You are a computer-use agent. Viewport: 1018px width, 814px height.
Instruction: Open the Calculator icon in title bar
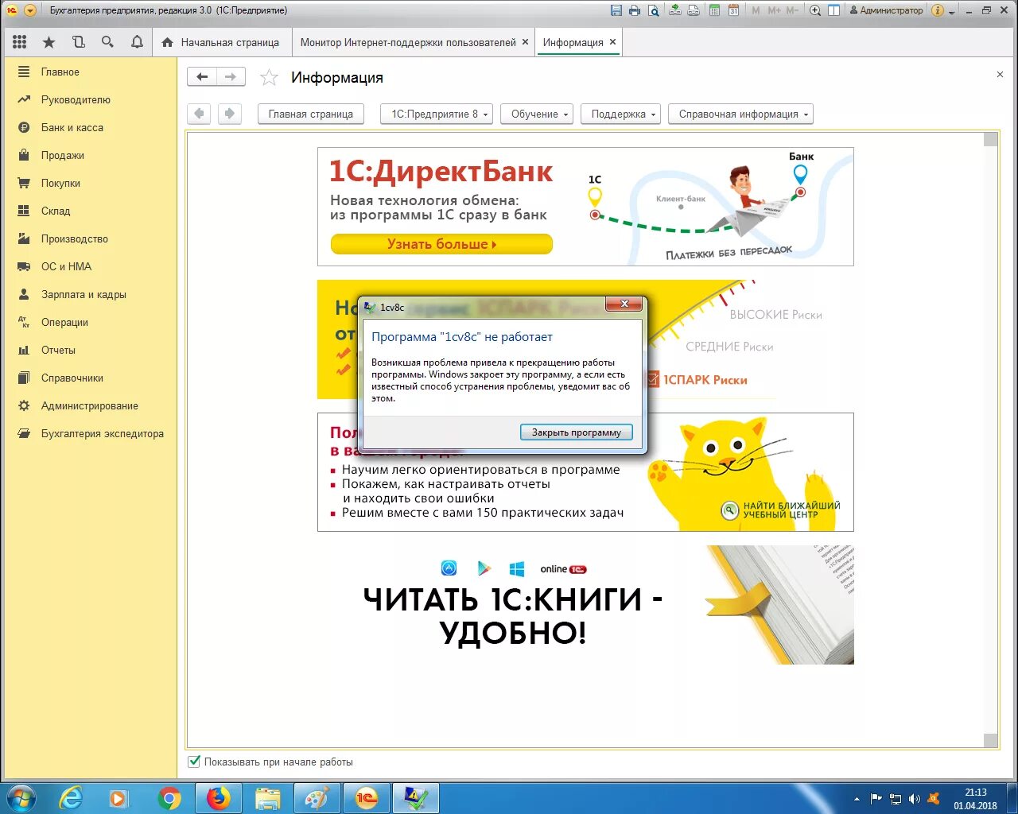[714, 10]
